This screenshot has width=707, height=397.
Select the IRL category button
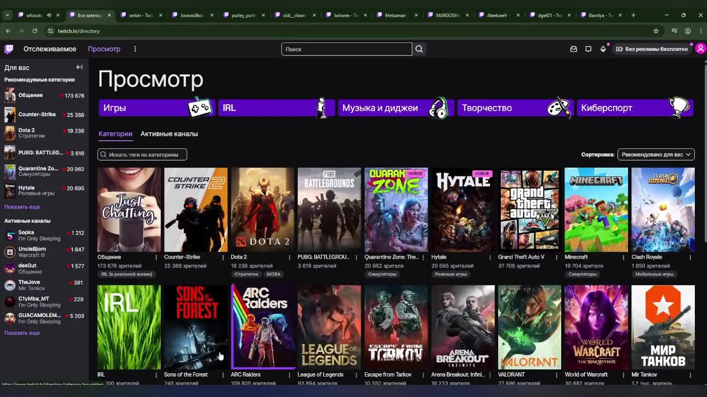point(276,108)
